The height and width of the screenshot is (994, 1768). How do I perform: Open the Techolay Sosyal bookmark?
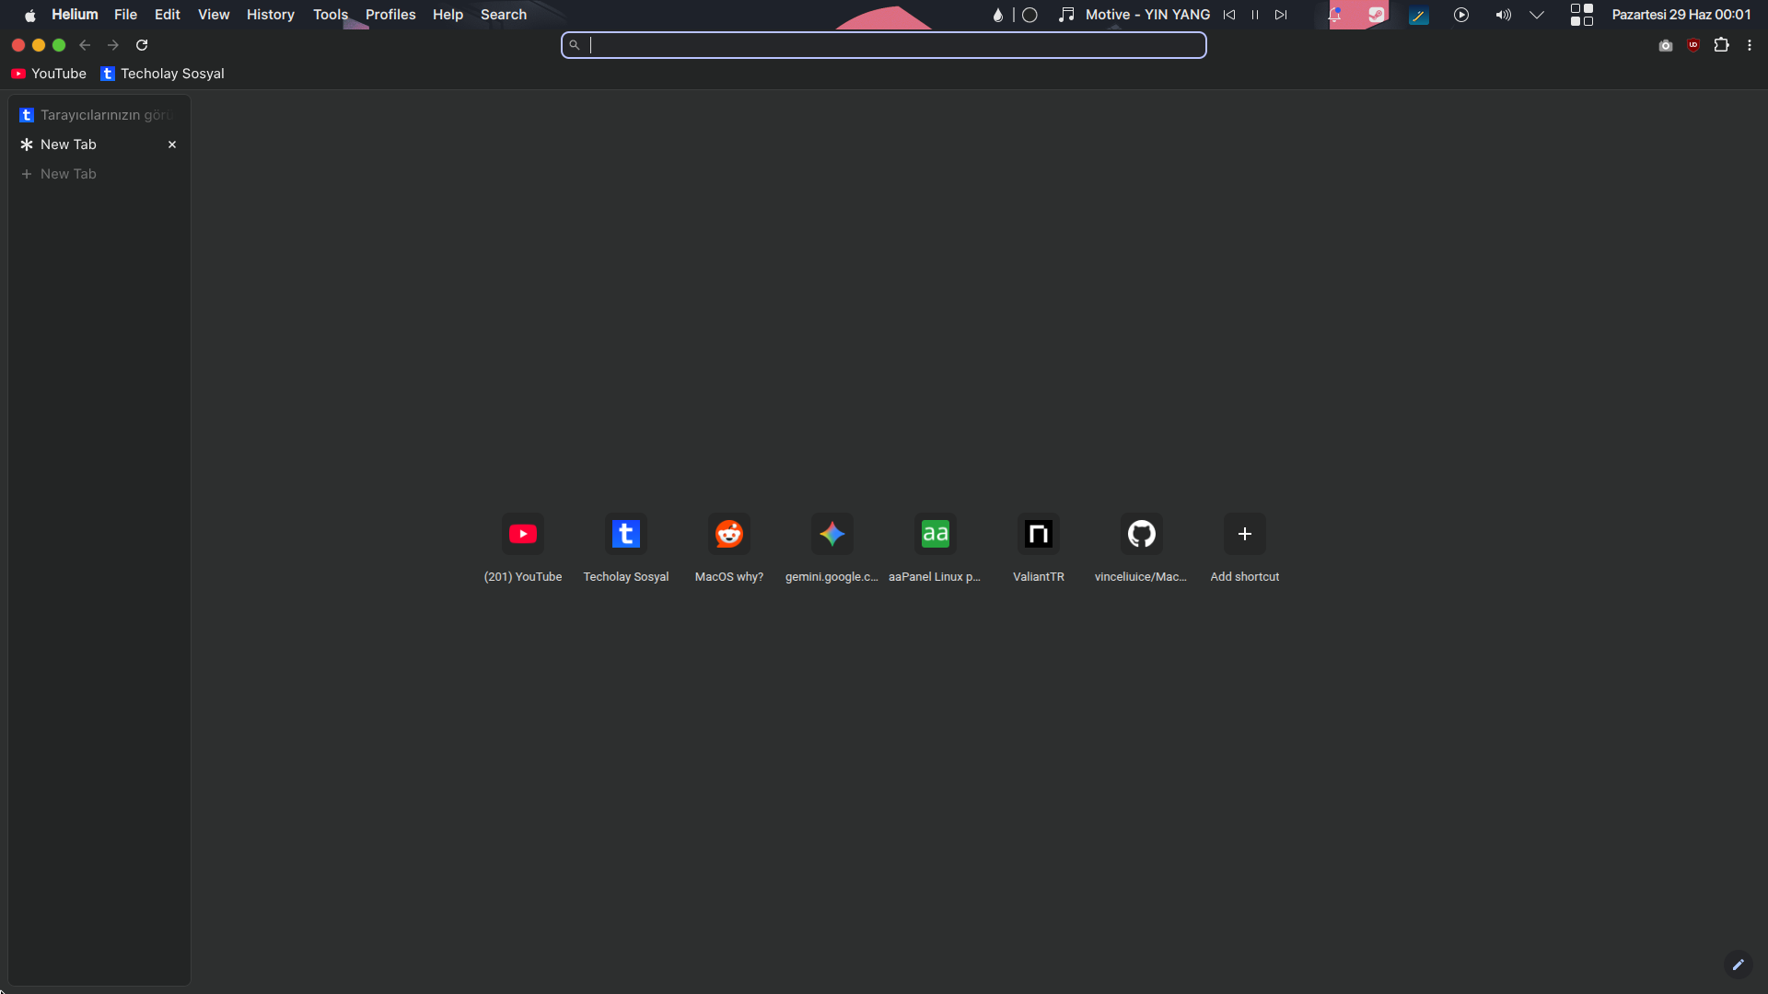163,74
